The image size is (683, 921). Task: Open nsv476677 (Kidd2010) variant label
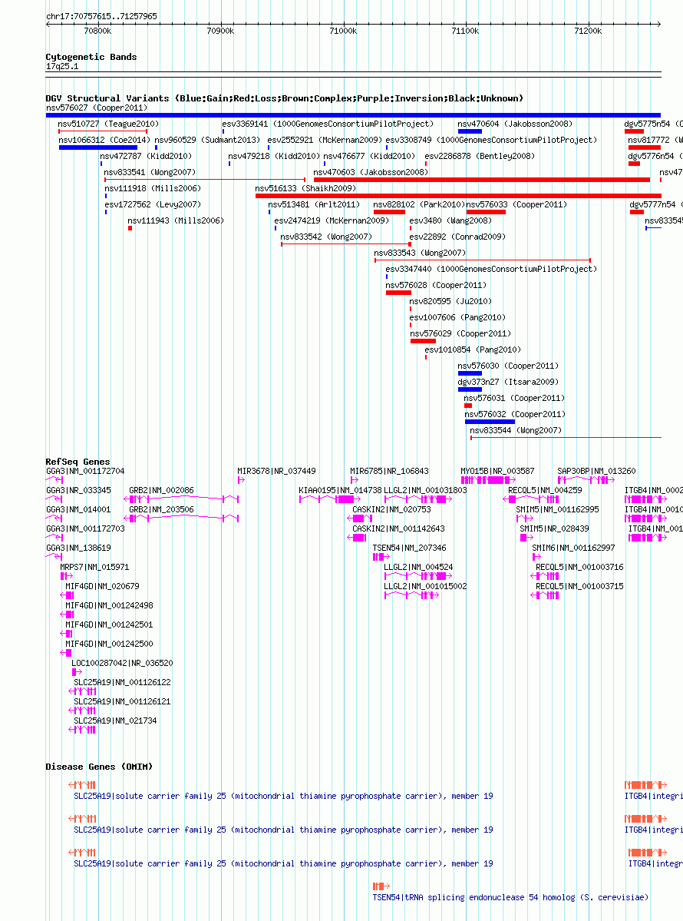click(369, 156)
